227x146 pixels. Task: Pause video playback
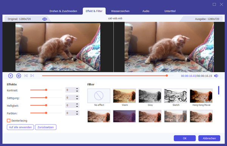coord(11,76)
